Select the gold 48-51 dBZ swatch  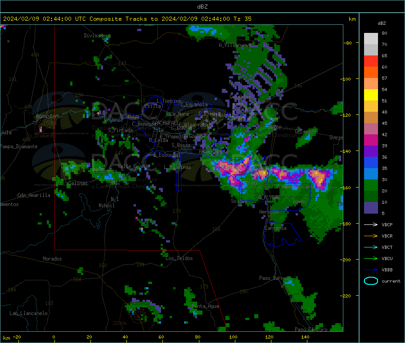[x=371, y=106]
